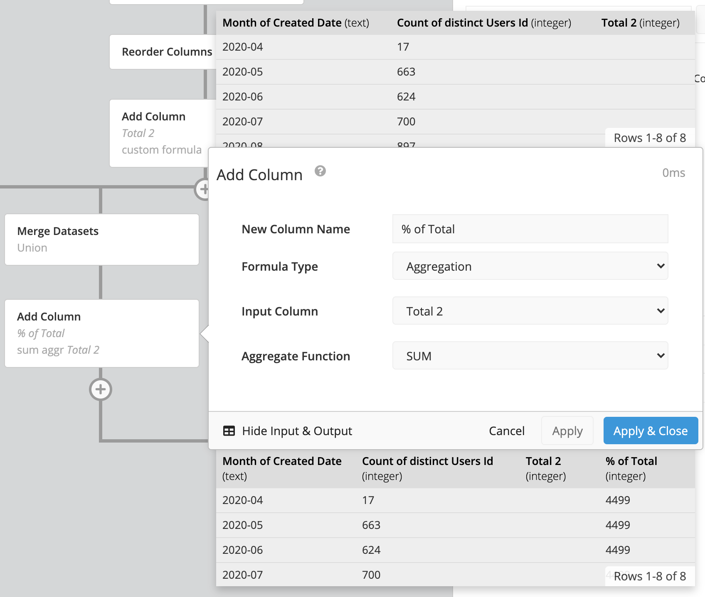Click the Add Column dialog title
Viewport: 705px width, 597px height.
coord(259,175)
